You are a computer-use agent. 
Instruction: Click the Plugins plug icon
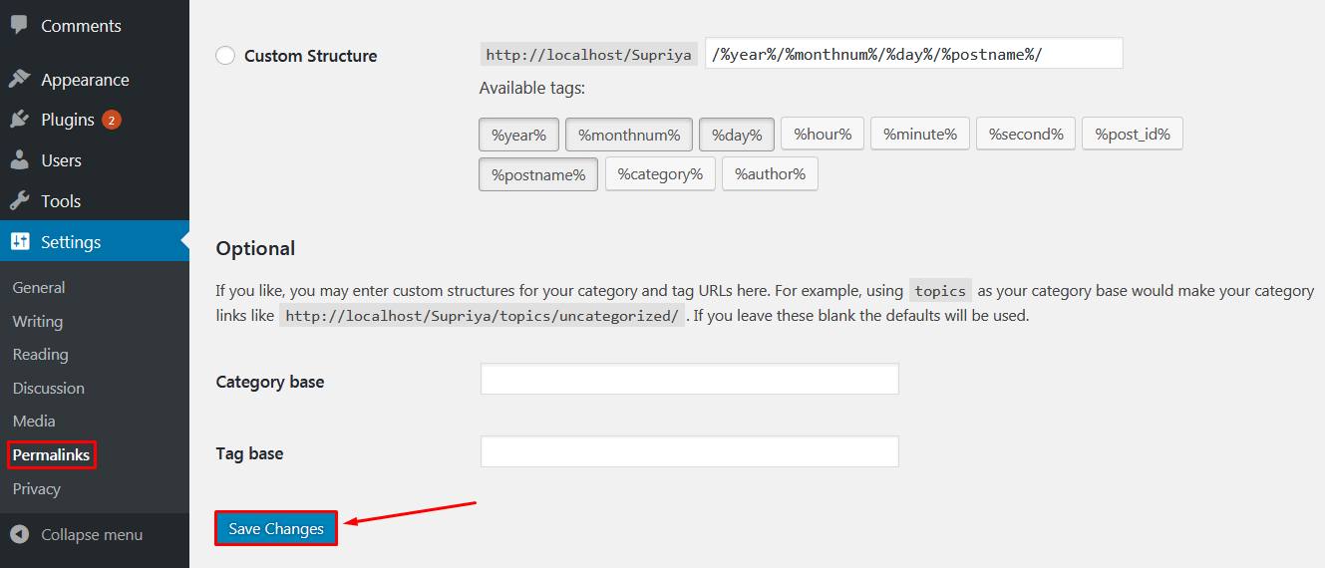(19, 120)
